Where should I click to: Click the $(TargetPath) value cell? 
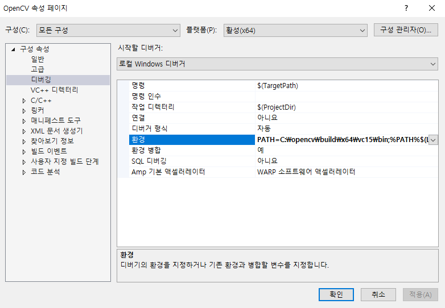pos(346,86)
